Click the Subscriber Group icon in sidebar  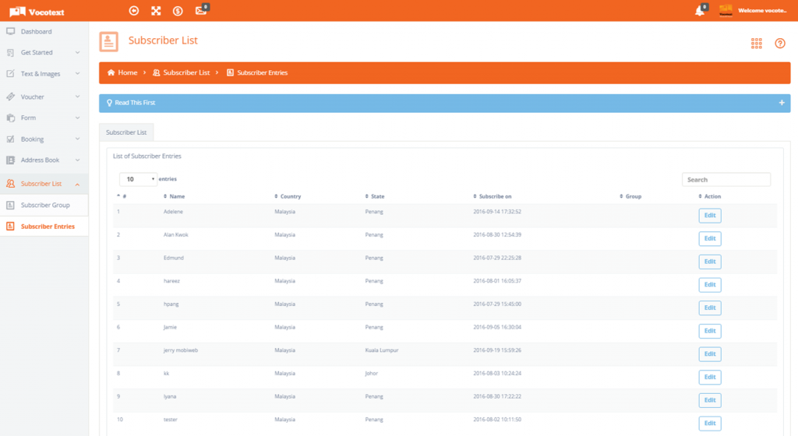click(10, 206)
